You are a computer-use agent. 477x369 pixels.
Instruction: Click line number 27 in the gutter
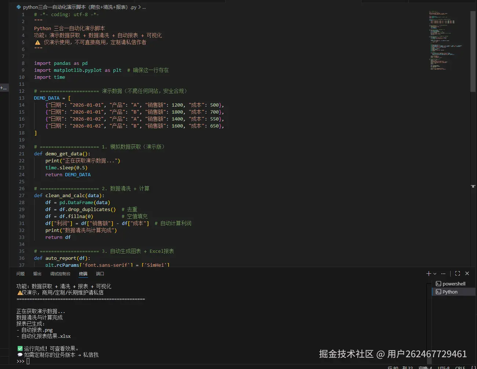[x=21, y=195]
